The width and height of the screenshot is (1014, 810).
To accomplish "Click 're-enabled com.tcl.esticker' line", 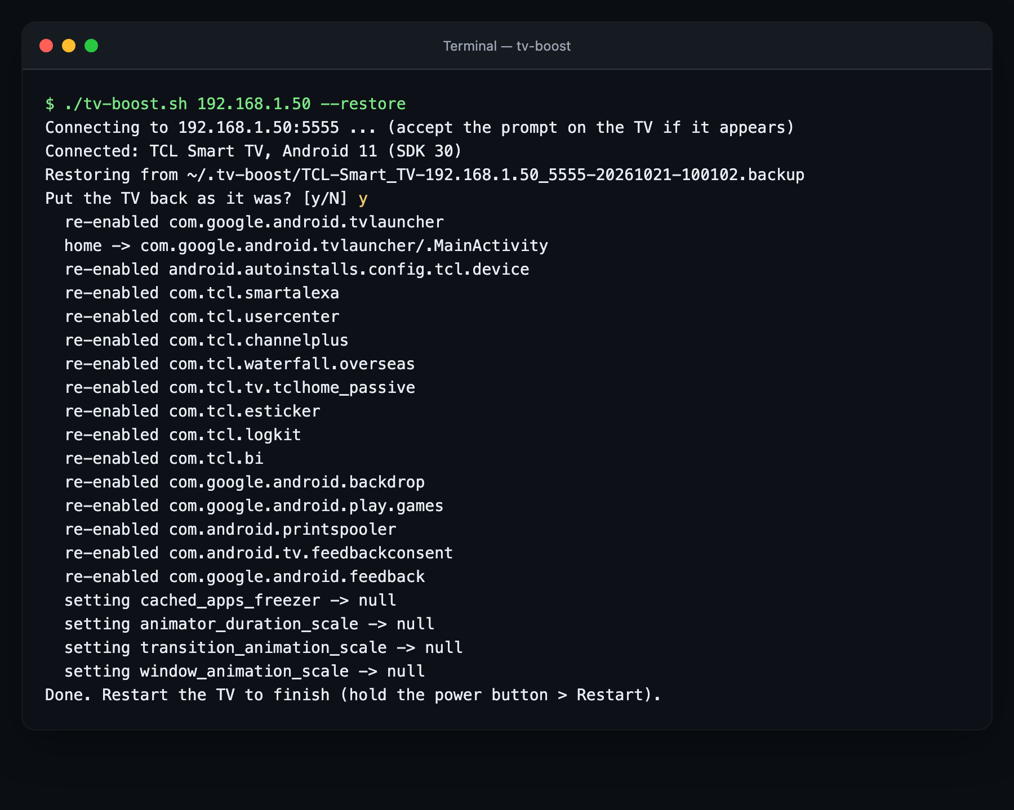I will [192, 411].
